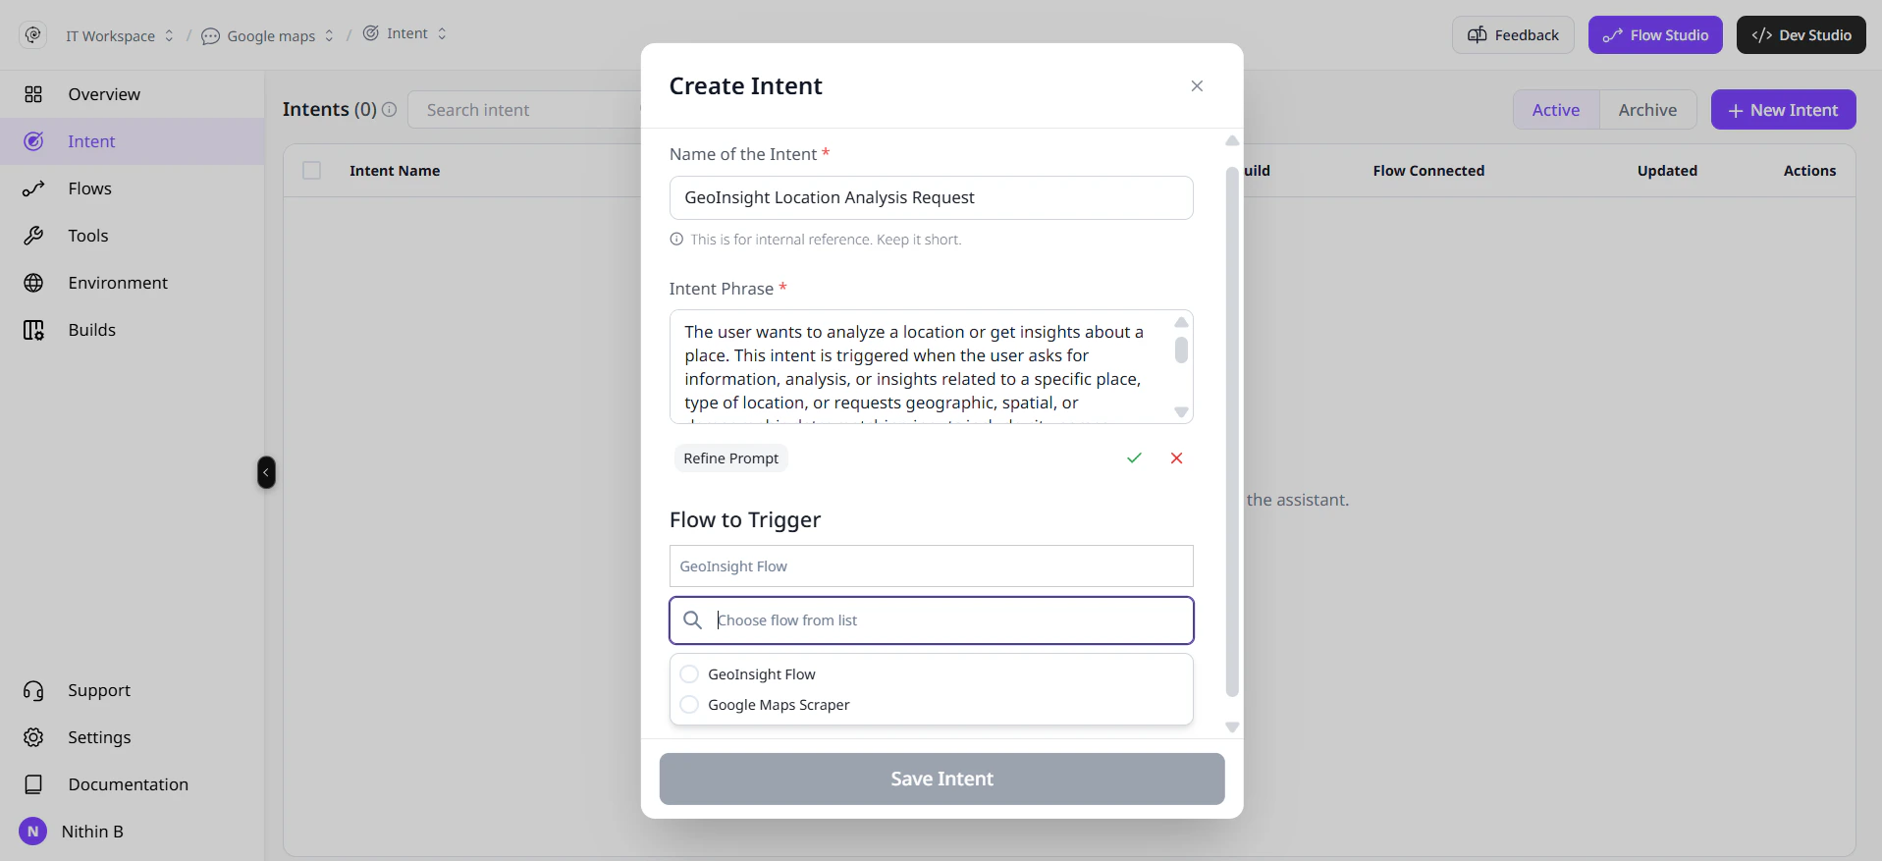Accept the refined prompt with green checkmark
The width and height of the screenshot is (1882, 861).
pyautogui.click(x=1134, y=458)
